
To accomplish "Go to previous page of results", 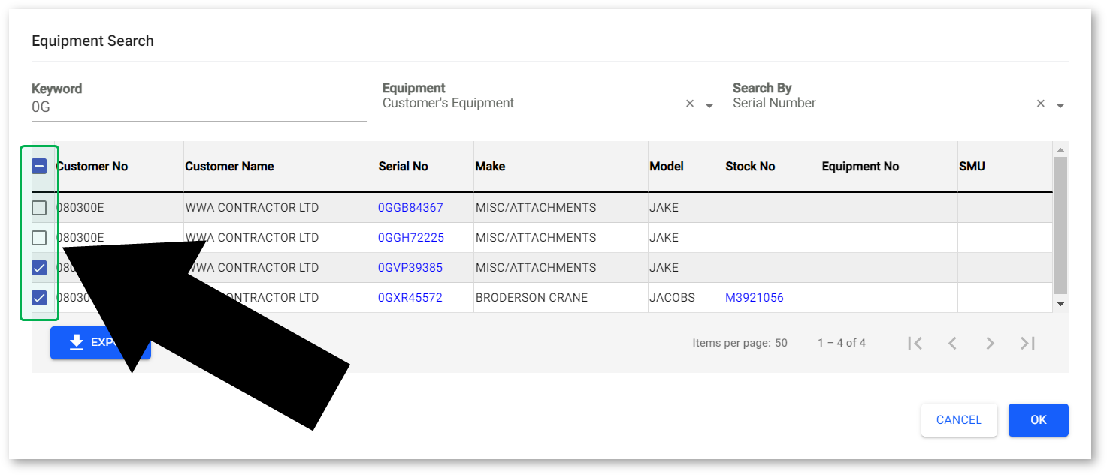I will pyautogui.click(x=952, y=343).
